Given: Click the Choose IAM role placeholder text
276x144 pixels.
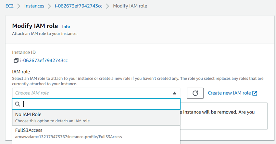Looking at the screenshot, I should (x=32, y=93).
